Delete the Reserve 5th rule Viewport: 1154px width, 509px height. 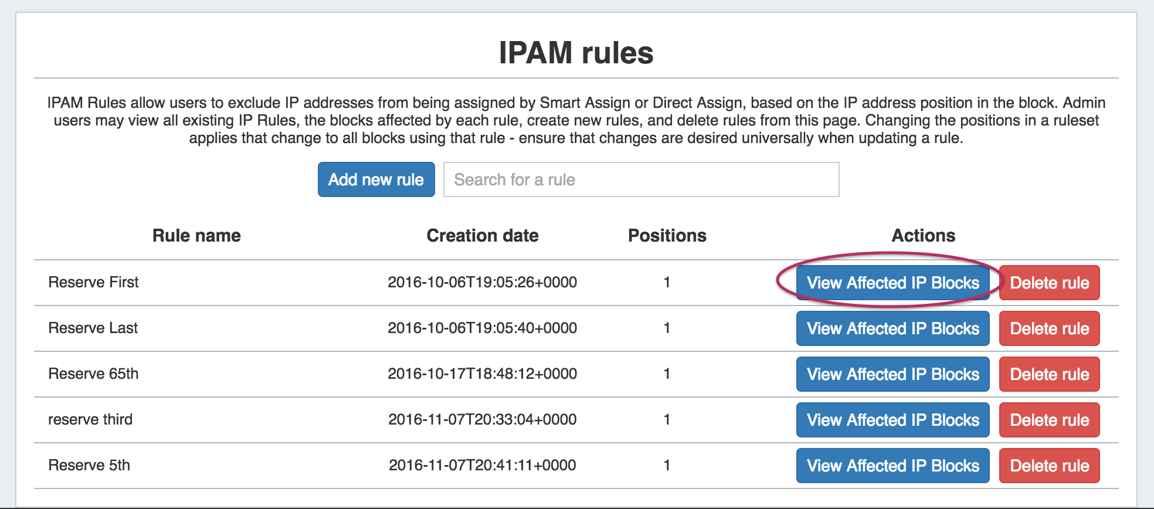1049,466
